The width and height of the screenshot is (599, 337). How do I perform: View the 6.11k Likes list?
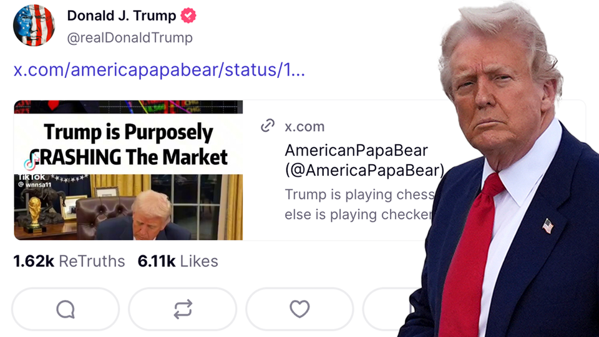coord(178,261)
